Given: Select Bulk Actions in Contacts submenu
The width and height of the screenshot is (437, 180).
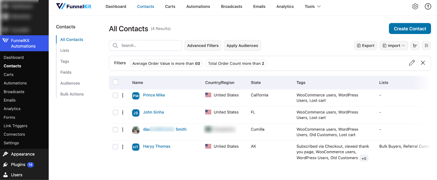Looking at the screenshot, I should pos(72,94).
